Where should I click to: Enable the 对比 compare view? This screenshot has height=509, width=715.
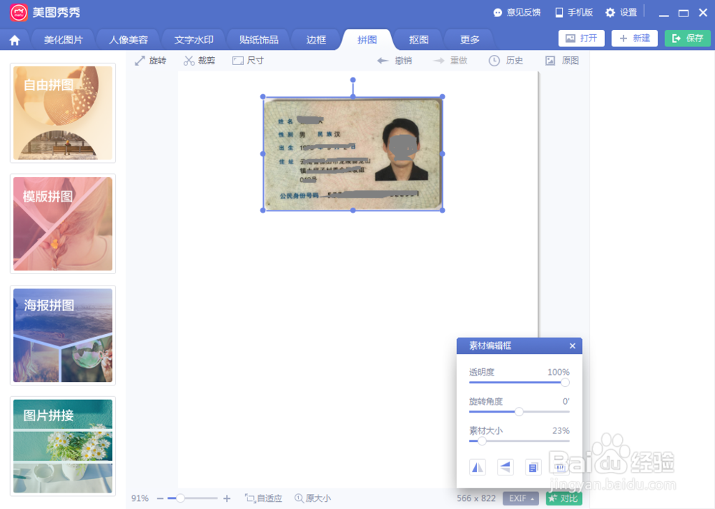click(564, 498)
